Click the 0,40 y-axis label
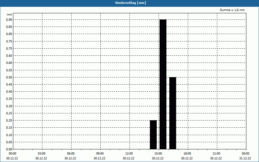 pos(9,92)
